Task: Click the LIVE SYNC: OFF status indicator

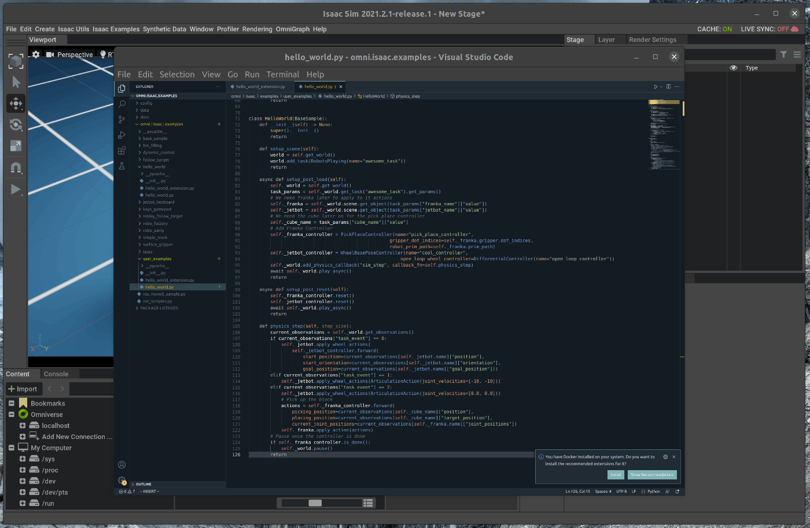Action: click(770, 29)
